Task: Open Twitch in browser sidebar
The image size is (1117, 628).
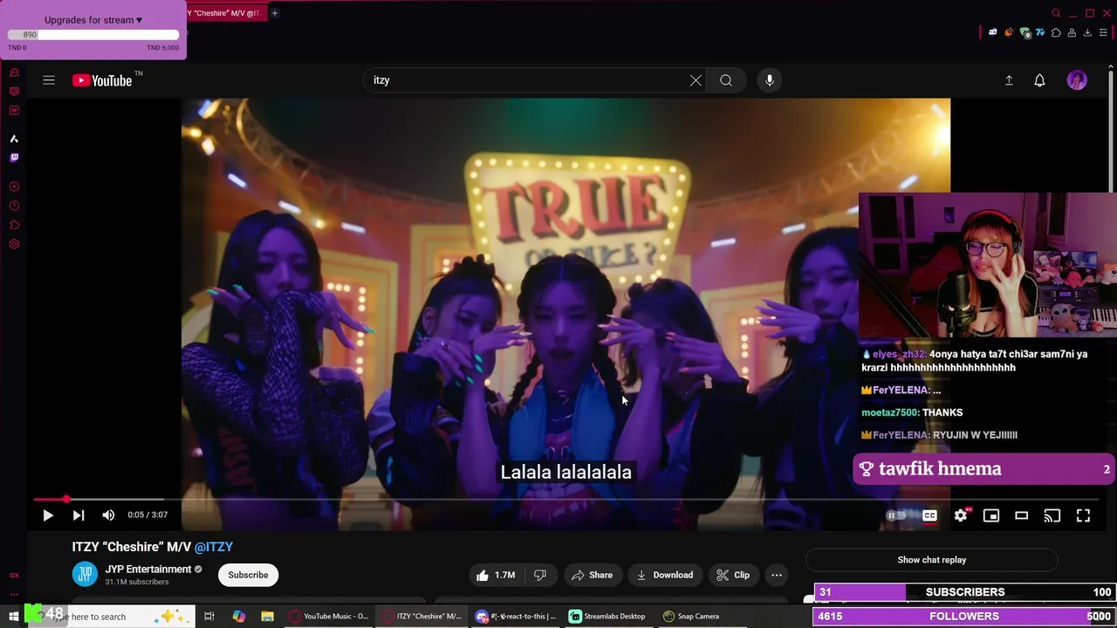Action: pos(14,158)
